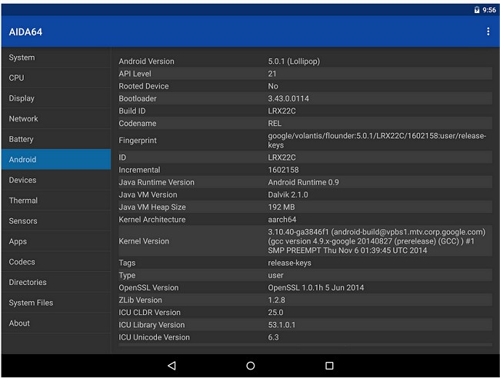
Task: Open the Codecs category
Action: coord(55,262)
